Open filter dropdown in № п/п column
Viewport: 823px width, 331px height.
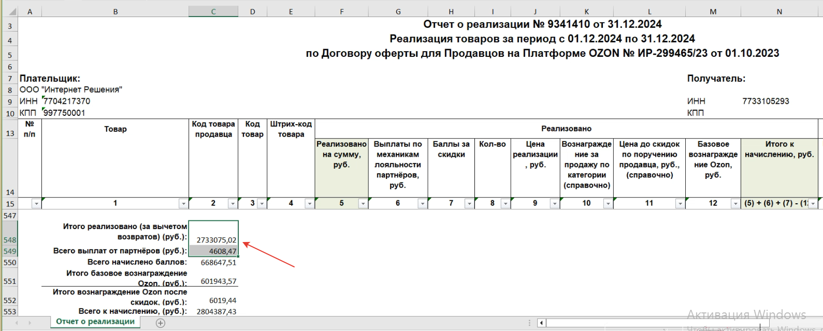point(36,204)
